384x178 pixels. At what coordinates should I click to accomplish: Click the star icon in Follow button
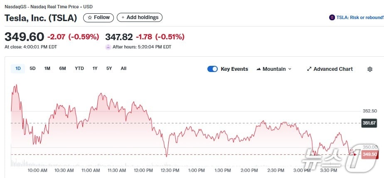click(90, 17)
